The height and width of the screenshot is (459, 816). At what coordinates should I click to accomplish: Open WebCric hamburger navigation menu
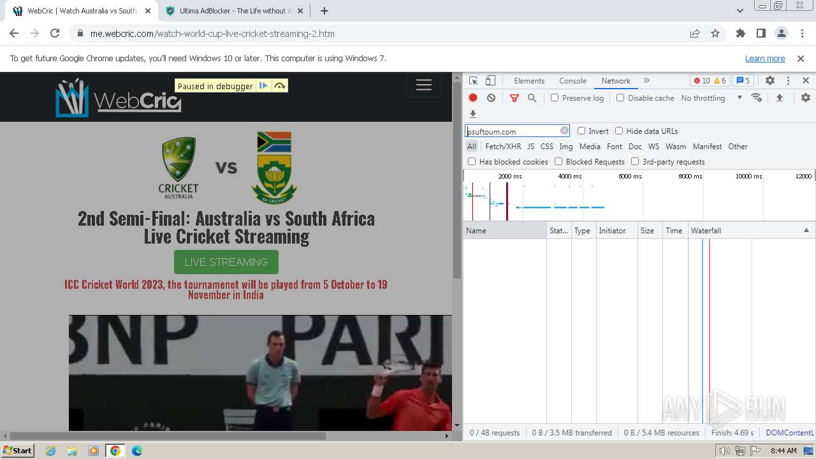[424, 85]
